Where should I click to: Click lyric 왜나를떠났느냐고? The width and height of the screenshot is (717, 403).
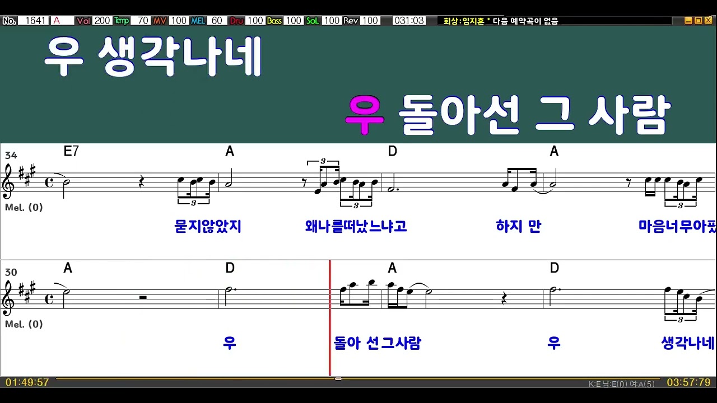356,226
